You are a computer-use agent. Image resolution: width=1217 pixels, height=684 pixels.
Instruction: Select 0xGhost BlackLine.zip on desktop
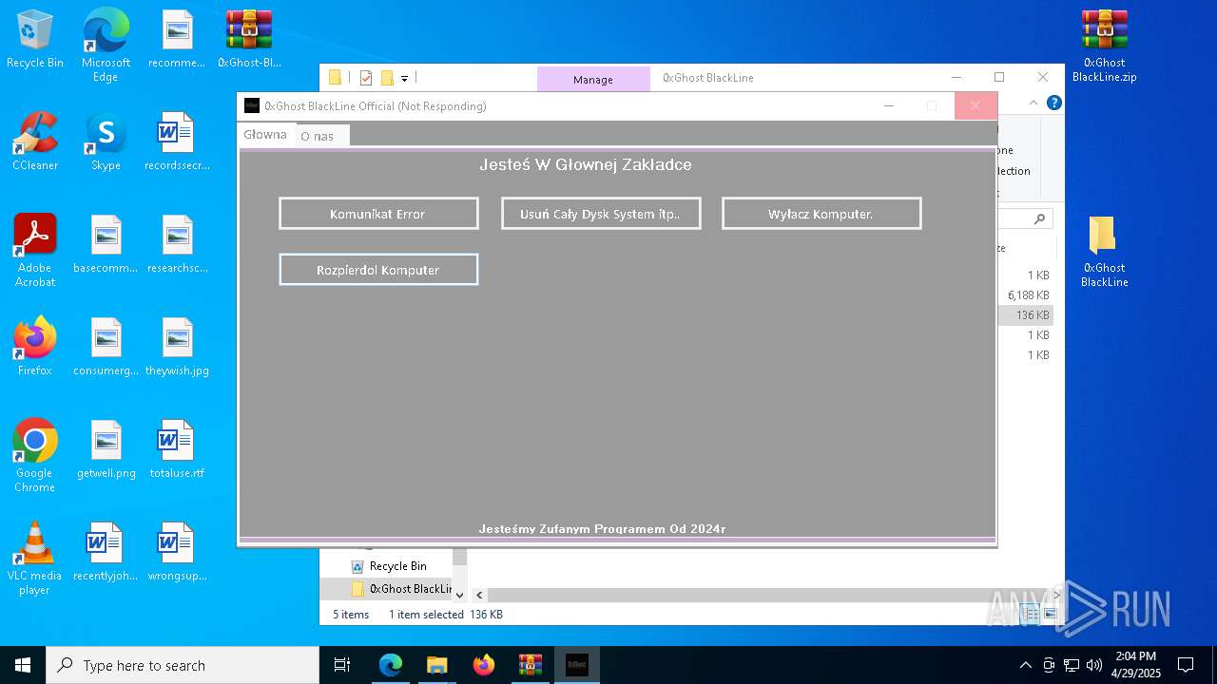tap(1104, 46)
